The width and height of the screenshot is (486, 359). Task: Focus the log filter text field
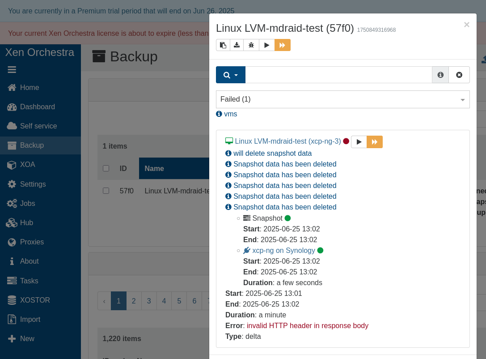pyautogui.click(x=338, y=75)
